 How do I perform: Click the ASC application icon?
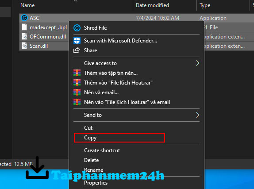point(24,18)
